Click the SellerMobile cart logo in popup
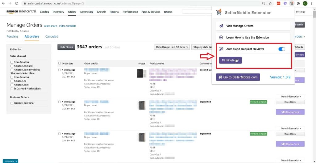This screenshot has height=163, width=316. tap(219, 13)
